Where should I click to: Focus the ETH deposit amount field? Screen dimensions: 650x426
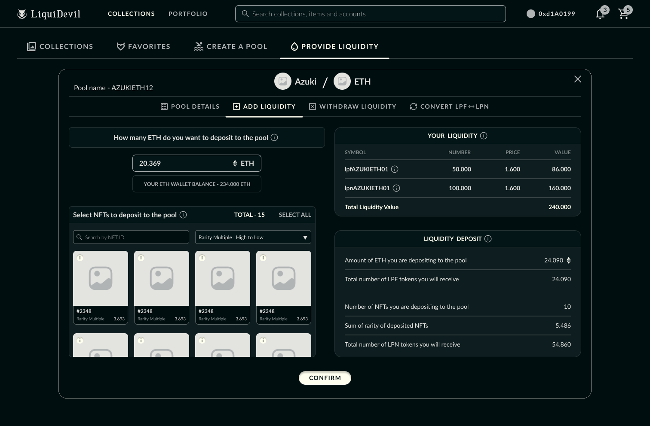tap(197, 163)
